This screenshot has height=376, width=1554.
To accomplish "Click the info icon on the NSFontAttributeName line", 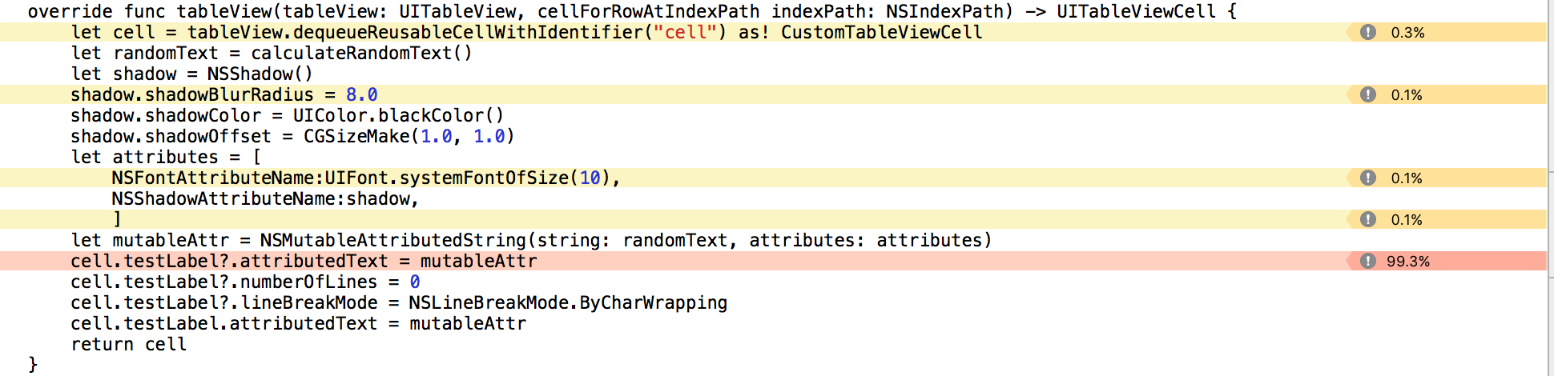I will pos(1368,178).
